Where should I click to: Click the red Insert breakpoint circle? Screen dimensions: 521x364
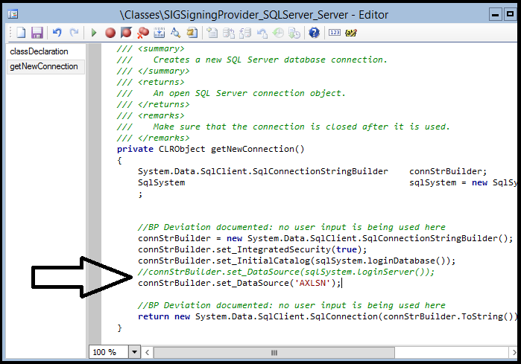point(110,33)
